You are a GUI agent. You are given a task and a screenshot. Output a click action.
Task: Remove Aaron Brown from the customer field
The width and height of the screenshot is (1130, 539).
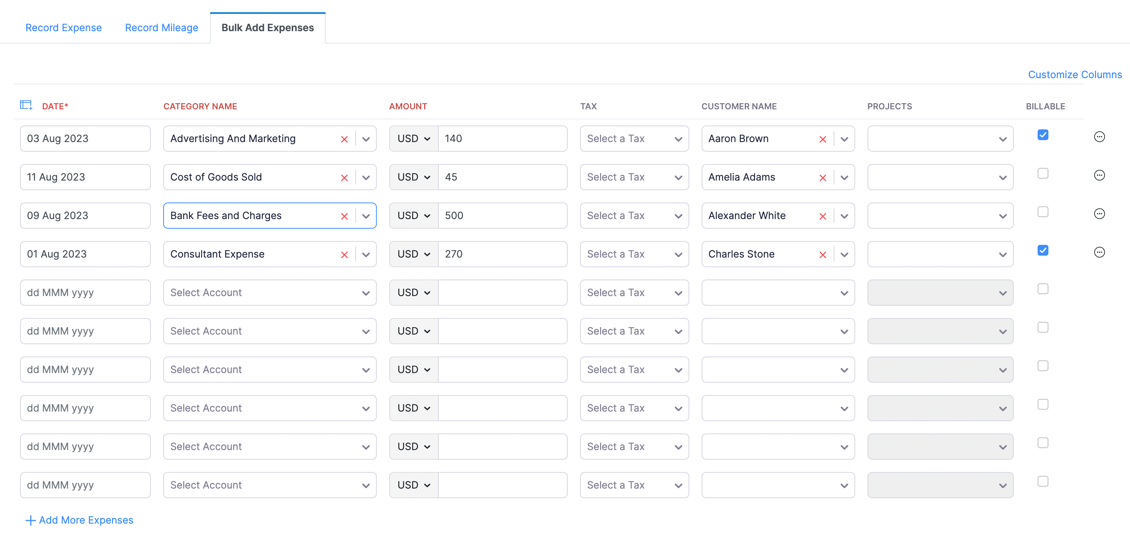pos(822,139)
